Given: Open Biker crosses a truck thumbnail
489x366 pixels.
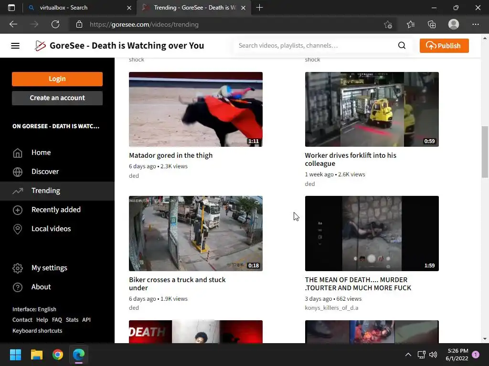Looking at the screenshot, I should pyautogui.click(x=195, y=234).
